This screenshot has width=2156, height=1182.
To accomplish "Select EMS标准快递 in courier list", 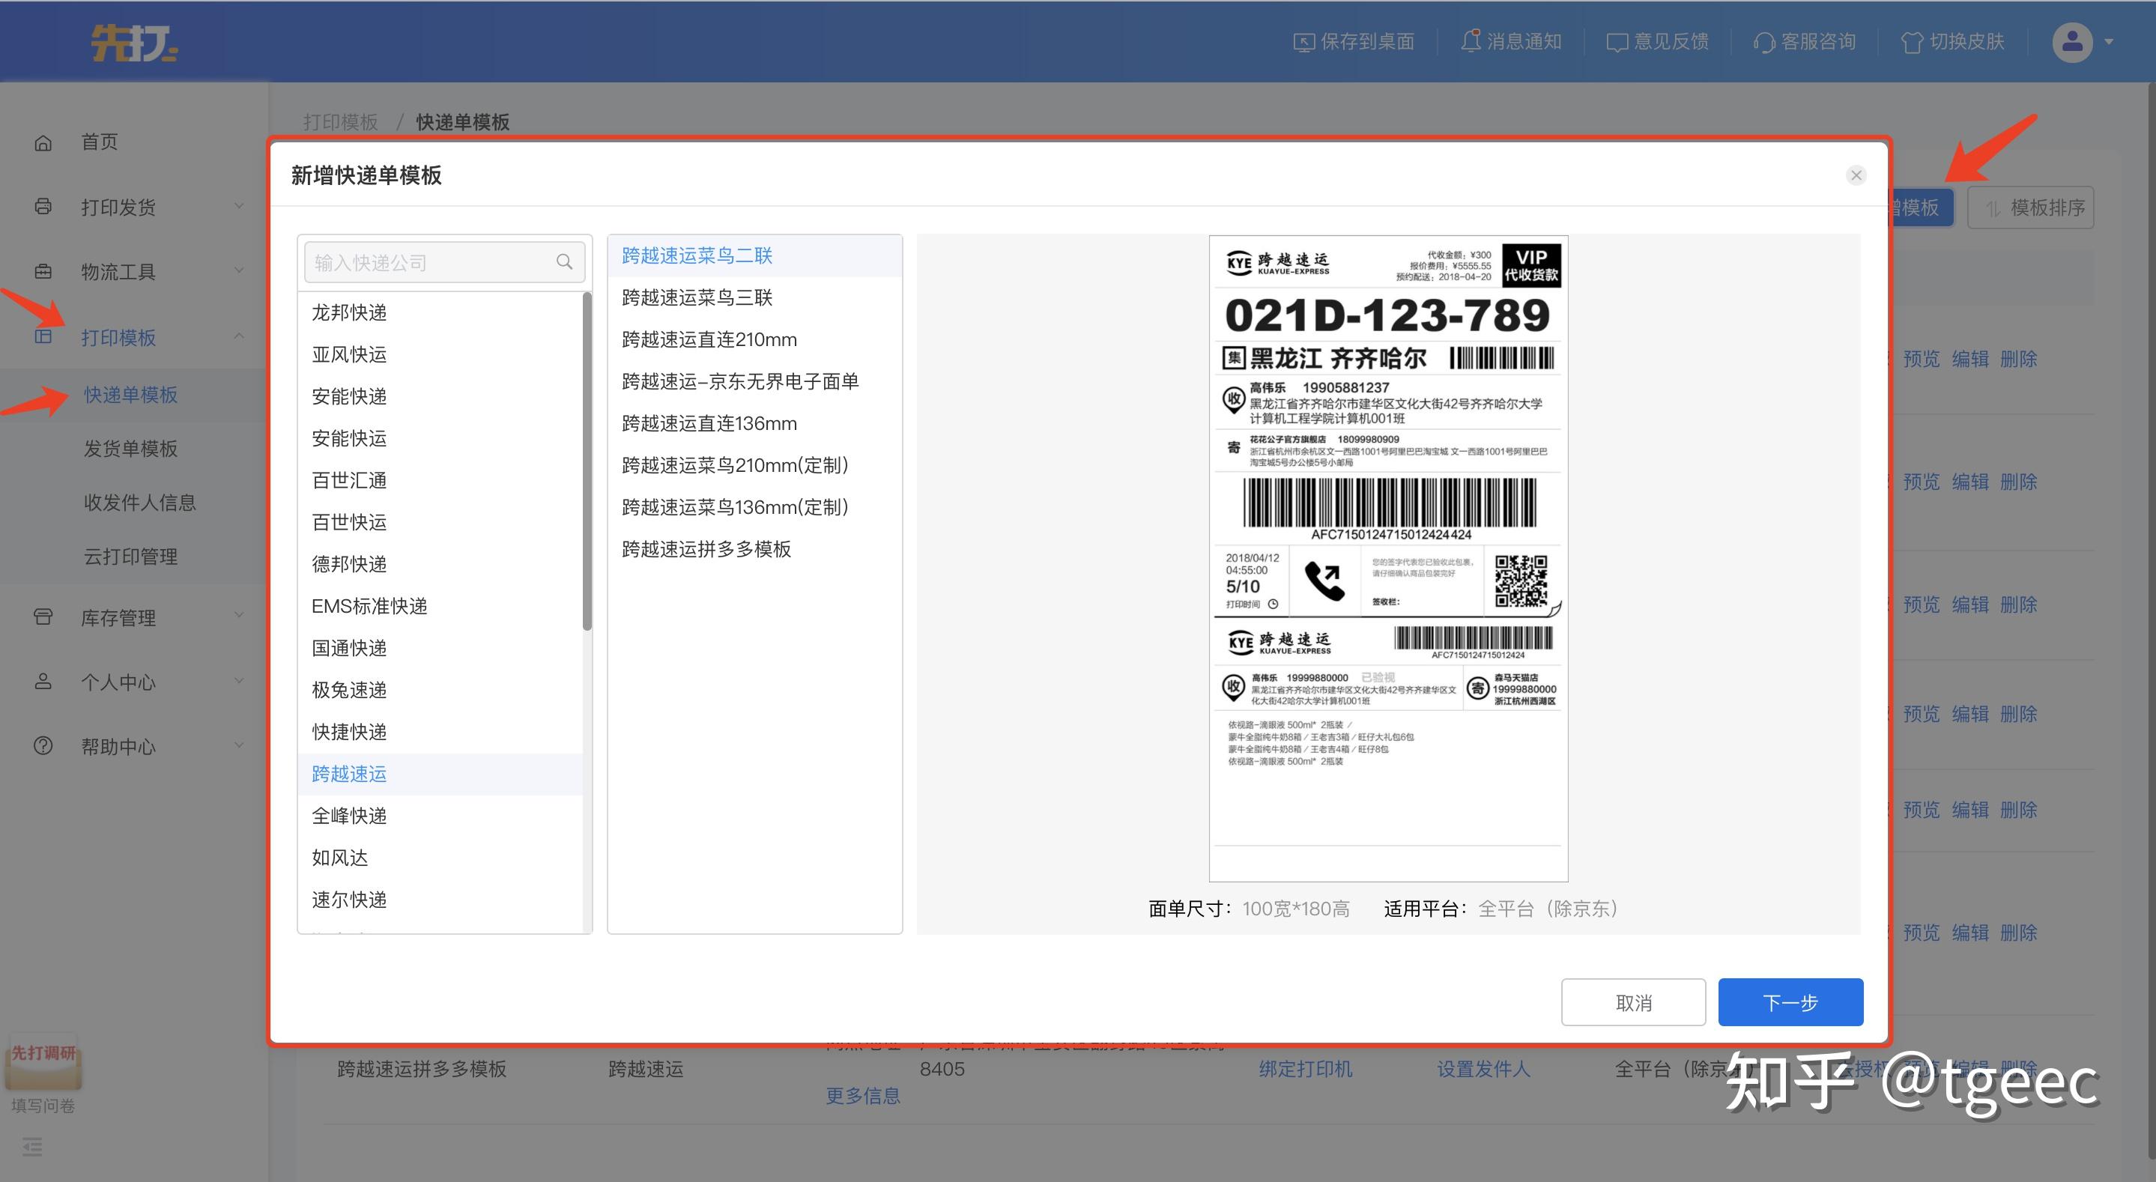I will [x=440, y=605].
